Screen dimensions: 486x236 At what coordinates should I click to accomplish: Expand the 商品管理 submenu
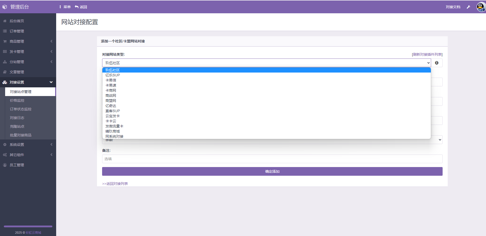coord(28,41)
